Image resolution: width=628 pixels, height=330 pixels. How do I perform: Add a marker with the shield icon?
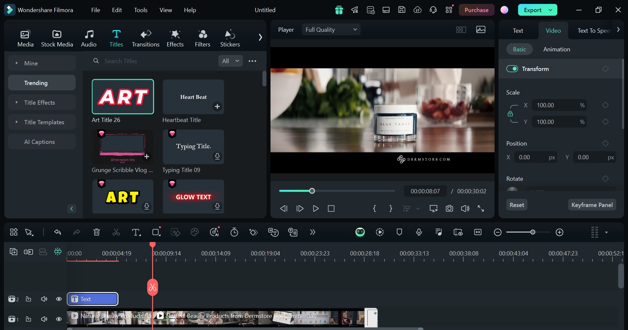click(x=399, y=232)
